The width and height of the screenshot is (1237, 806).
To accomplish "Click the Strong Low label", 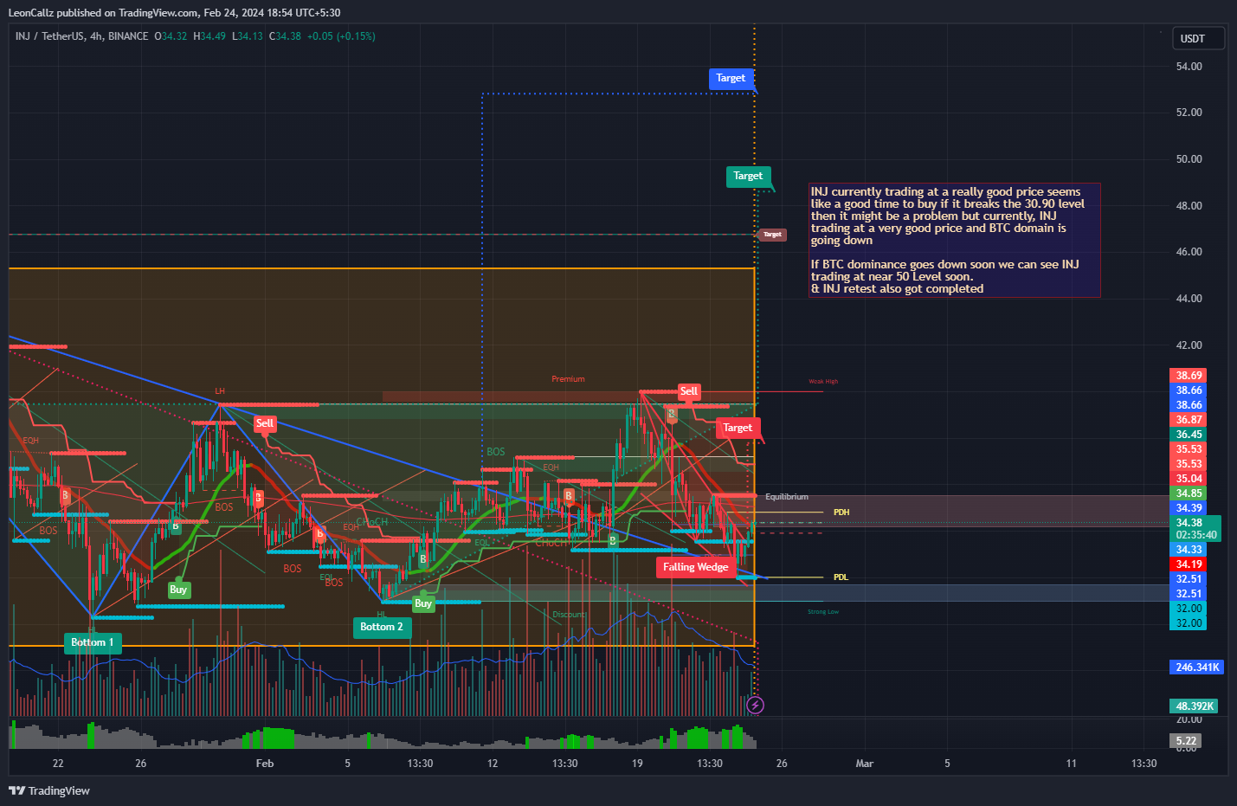I will tap(823, 612).
